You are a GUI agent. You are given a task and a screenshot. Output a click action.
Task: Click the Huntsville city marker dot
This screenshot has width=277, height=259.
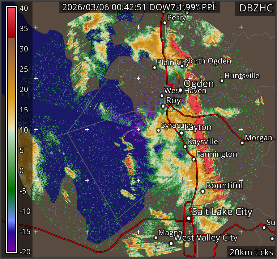point(222,81)
